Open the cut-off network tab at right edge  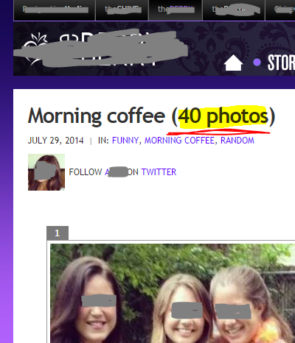tap(280, 10)
